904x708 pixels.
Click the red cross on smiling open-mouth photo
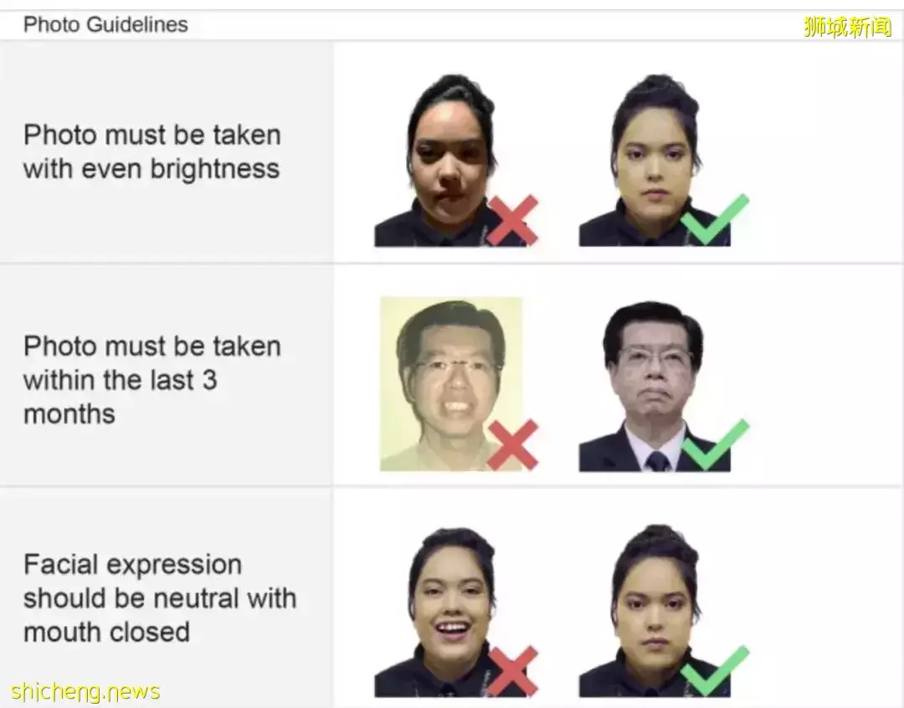[x=512, y=670]
